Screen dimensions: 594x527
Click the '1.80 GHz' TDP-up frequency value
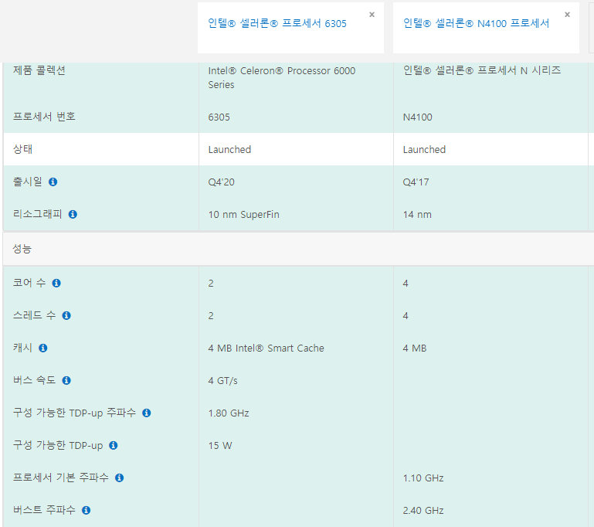[229, 413]
